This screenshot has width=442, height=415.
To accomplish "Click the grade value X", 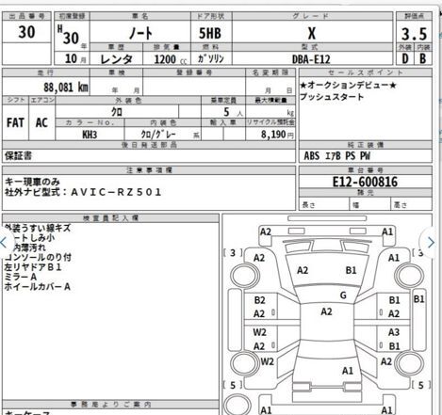I will pyautogui.click(x=312, y=33).
